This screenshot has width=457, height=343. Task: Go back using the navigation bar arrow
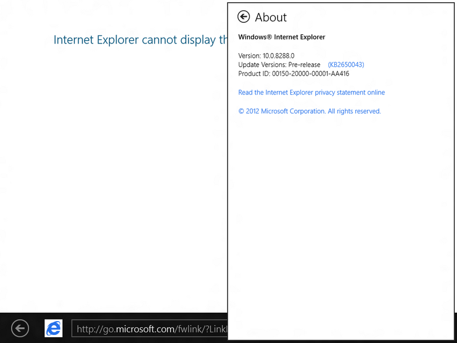point(20,328)
